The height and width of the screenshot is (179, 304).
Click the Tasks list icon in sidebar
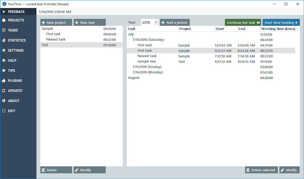pos(4,30)
